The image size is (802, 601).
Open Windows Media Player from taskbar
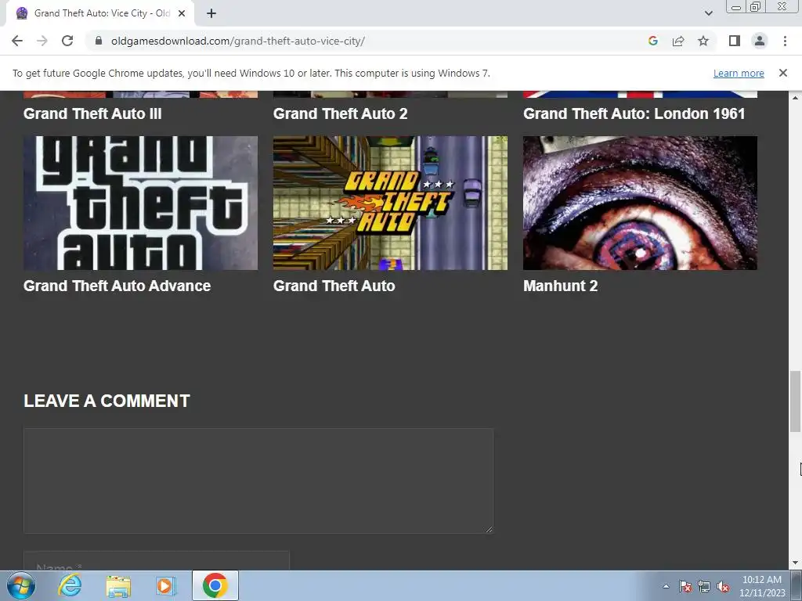click(x=166, y=585)
